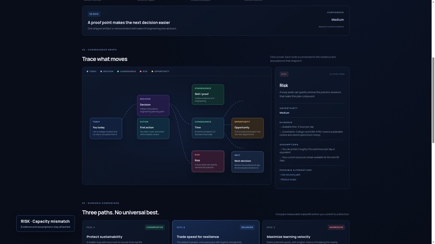Click the AGGRESSIVE badge on Path C
Screen dimensions: 435x244
click(336, 227)
